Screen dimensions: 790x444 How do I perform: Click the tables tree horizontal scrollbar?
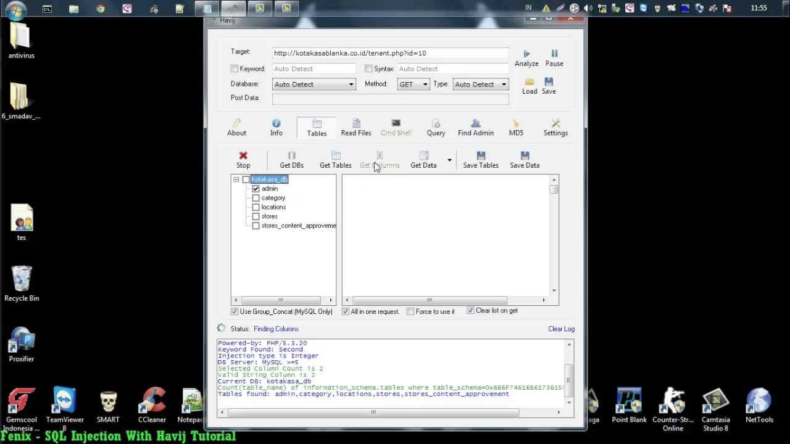283,300
